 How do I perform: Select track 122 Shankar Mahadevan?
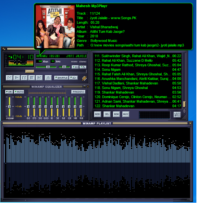138,106
